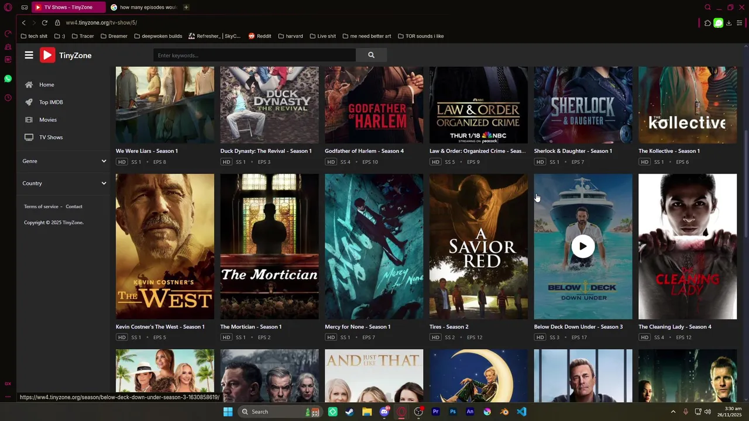Open a new browser tab with plus
The height and width of the screenshot is (421, 749).
tap(186, 7)
